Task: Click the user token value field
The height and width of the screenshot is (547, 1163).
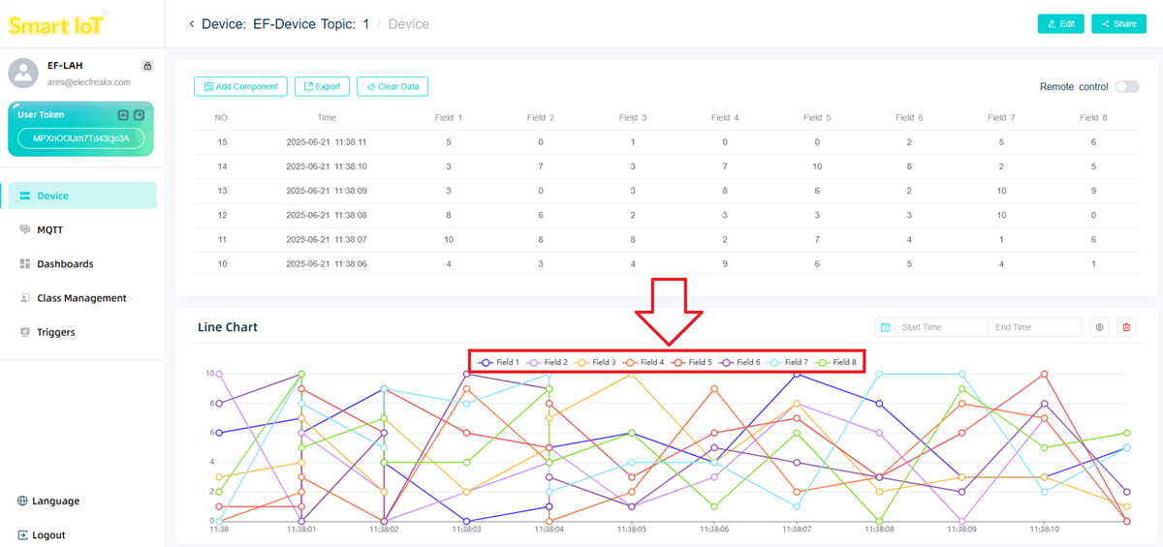Action: pos(81,138)
